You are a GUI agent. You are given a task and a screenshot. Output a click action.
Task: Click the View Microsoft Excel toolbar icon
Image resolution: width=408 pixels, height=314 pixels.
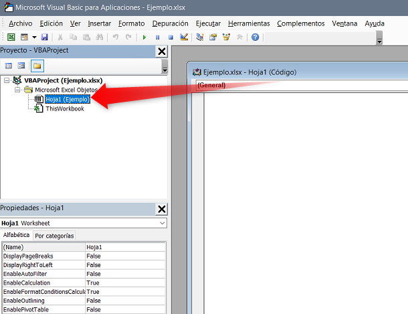coord(11,37)
